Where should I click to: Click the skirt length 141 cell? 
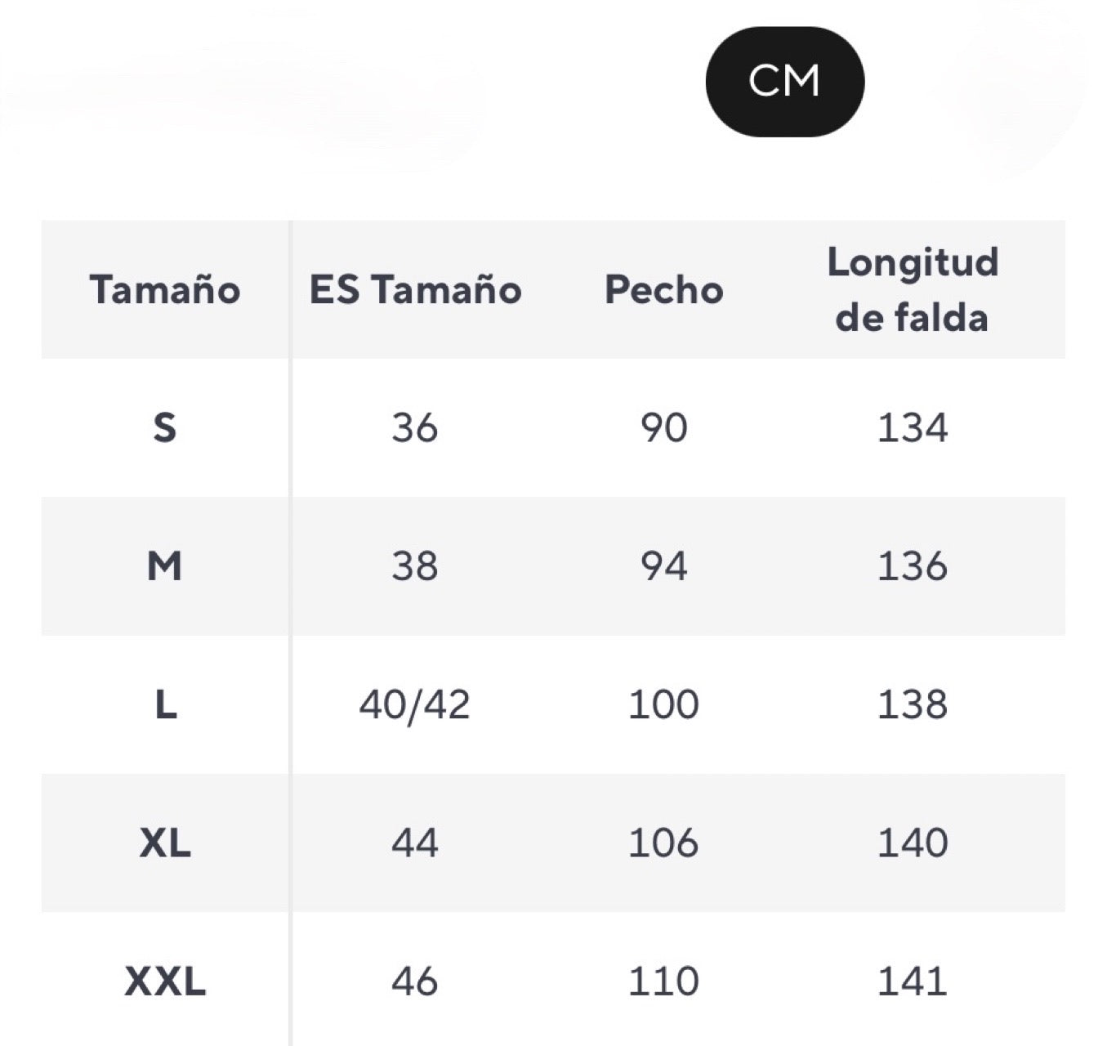point(913,981)
